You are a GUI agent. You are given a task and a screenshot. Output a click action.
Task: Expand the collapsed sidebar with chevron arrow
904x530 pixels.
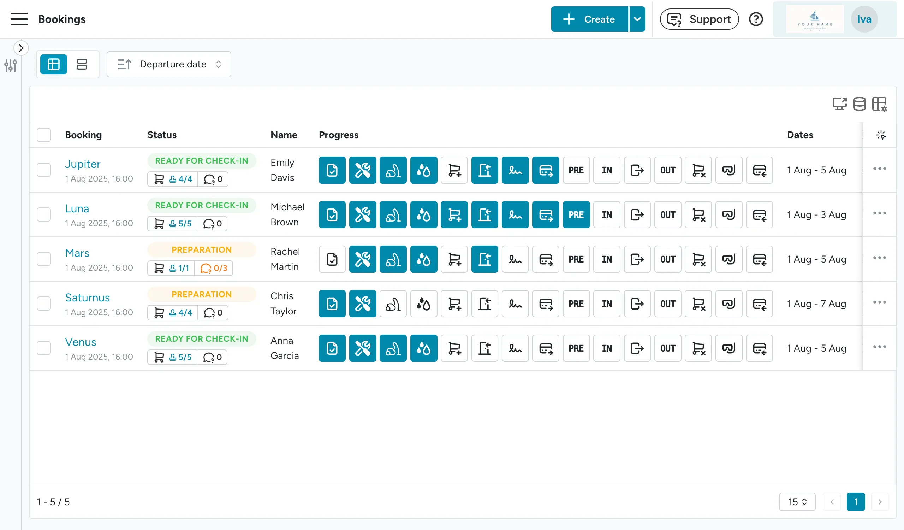[21, 48]
